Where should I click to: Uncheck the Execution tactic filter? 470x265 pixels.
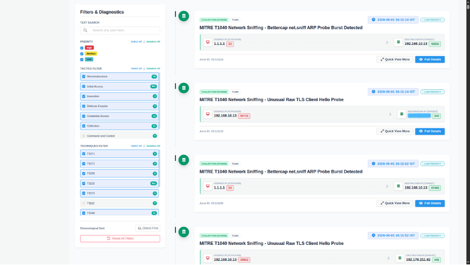83,96
